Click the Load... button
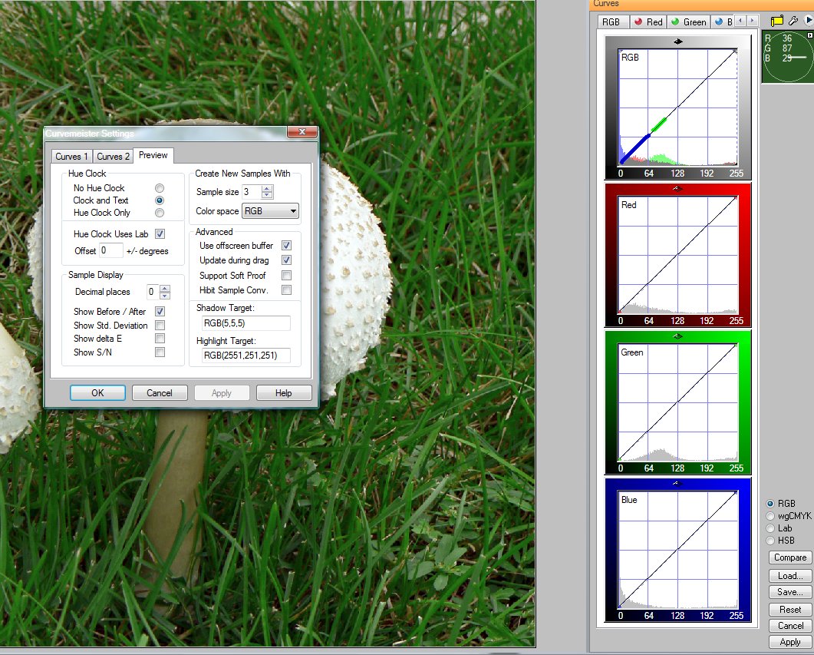Viewport: 814px width, 655px height. (x=790, y=576)
